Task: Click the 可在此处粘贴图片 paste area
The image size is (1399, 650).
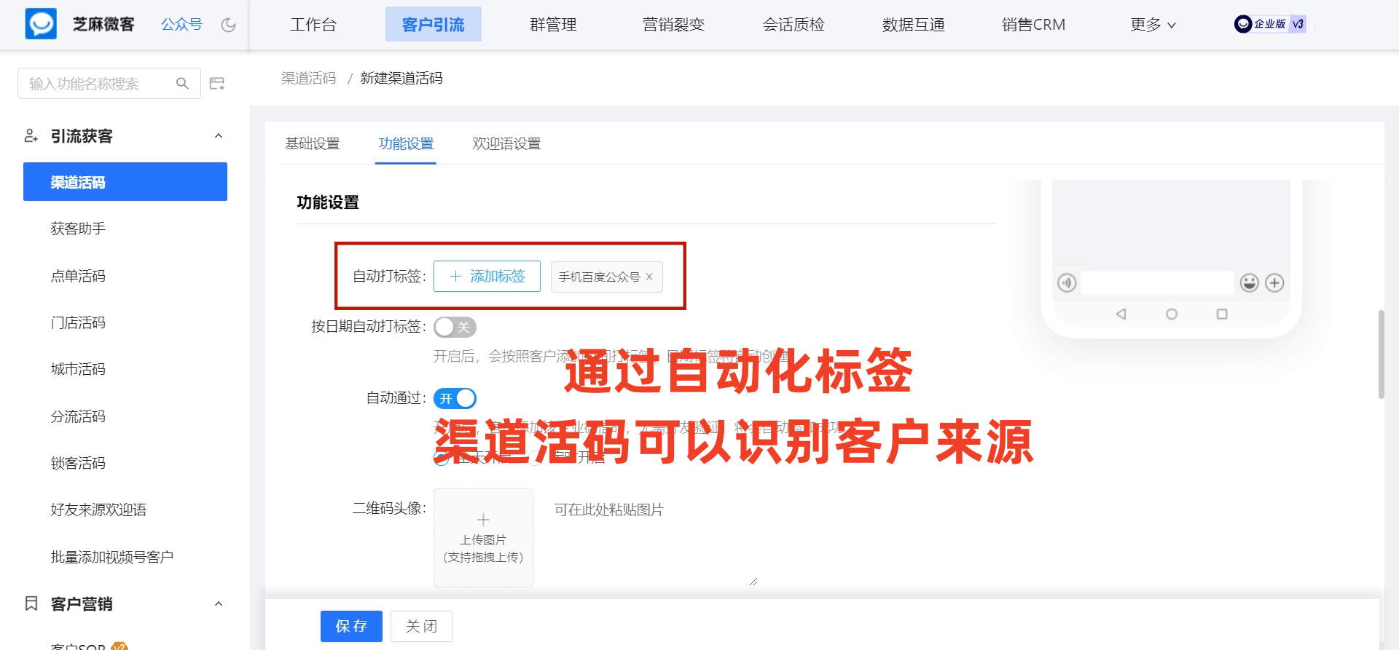Action: tap(654, 538)
